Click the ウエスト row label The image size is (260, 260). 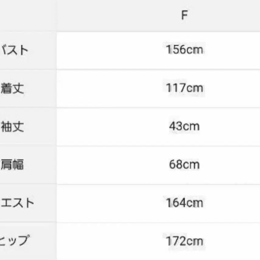tap(17, 203)
